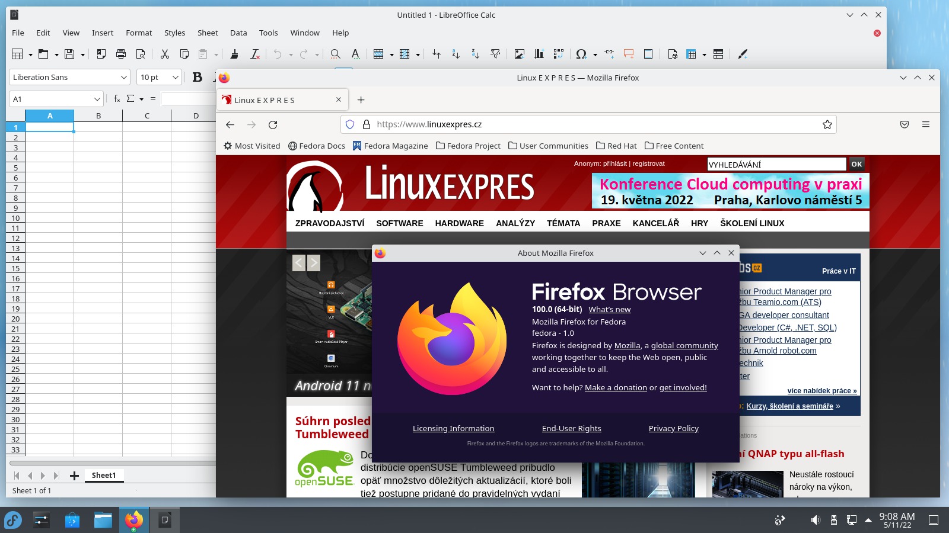This screenshot has height=533, width=949.
Task: Click the Fedora start menu icon in taskbar
Action: coord(13,520)
